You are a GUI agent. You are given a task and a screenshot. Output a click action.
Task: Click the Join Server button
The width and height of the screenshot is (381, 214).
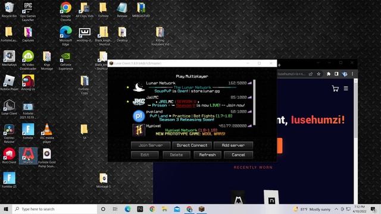pyautogui.click(x=151, y=145)
